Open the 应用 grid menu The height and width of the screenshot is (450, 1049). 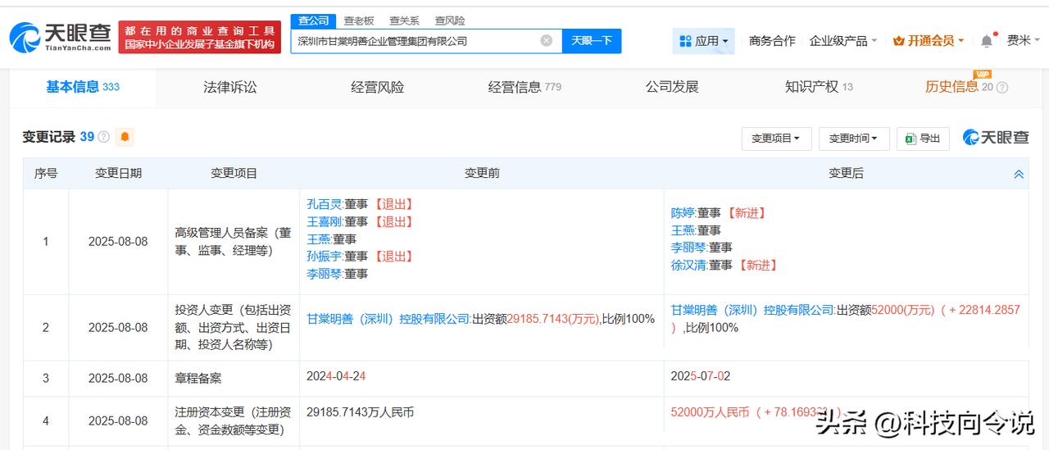pos(704,41)
